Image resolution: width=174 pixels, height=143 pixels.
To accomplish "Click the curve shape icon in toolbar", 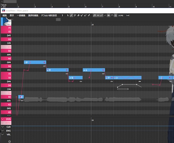I will 112,15.
